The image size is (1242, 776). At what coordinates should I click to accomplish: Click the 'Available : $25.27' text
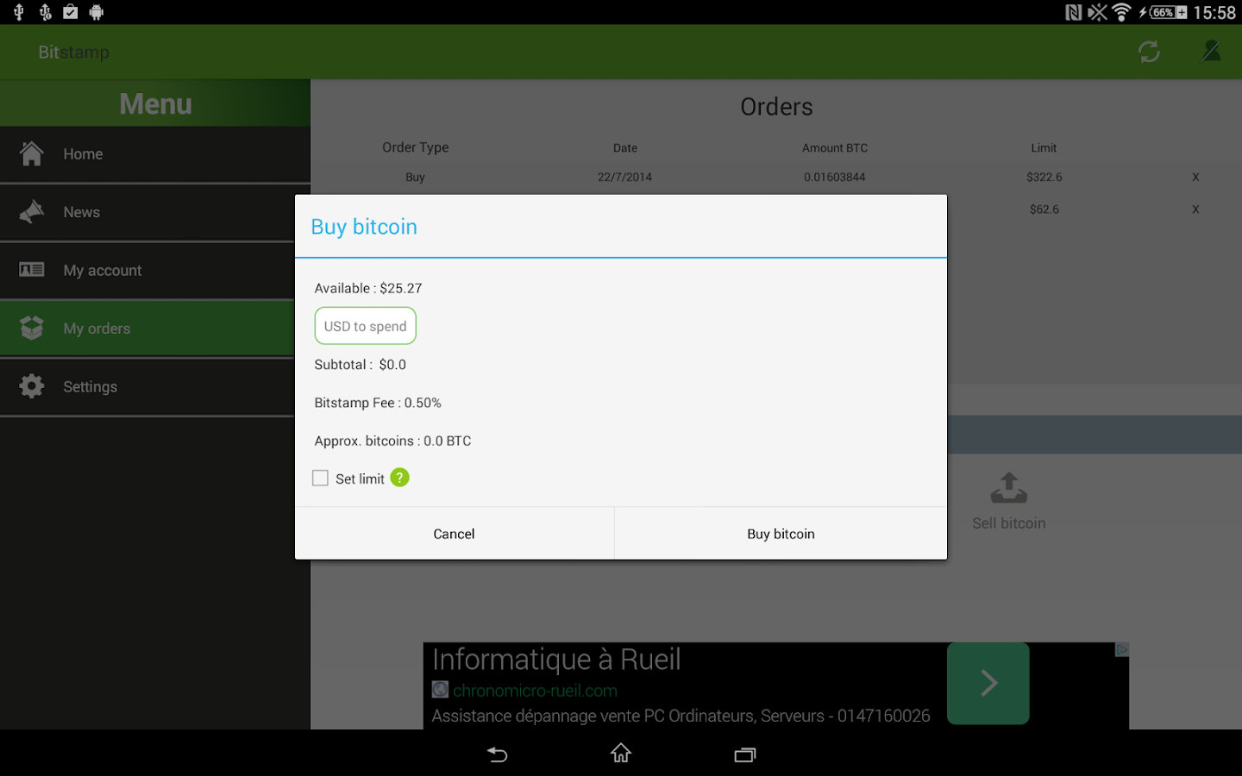[x=368, y=288]
